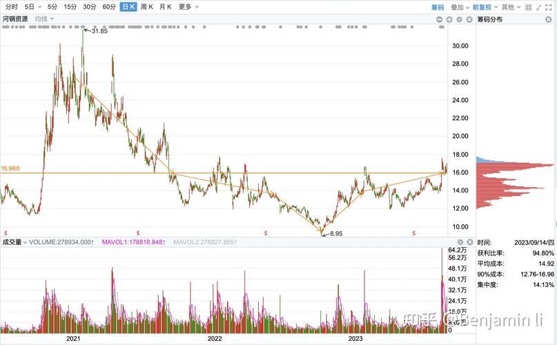Zoom in the K-line chart with plus icon
The height and width of the screenshot is (345, 557).
click(x=449, y=19)
